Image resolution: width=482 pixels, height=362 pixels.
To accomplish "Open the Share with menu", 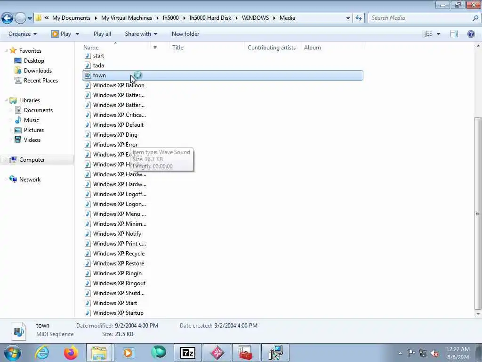I will [x=141, y=34].
